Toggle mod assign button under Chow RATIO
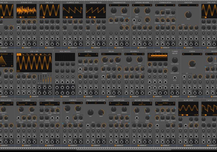Viewport: 217px width, 152px height. pyautogui.click(x=195, y=82)
